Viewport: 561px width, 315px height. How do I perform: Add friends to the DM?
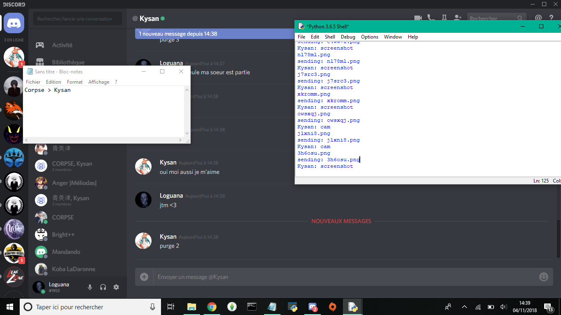458,18
